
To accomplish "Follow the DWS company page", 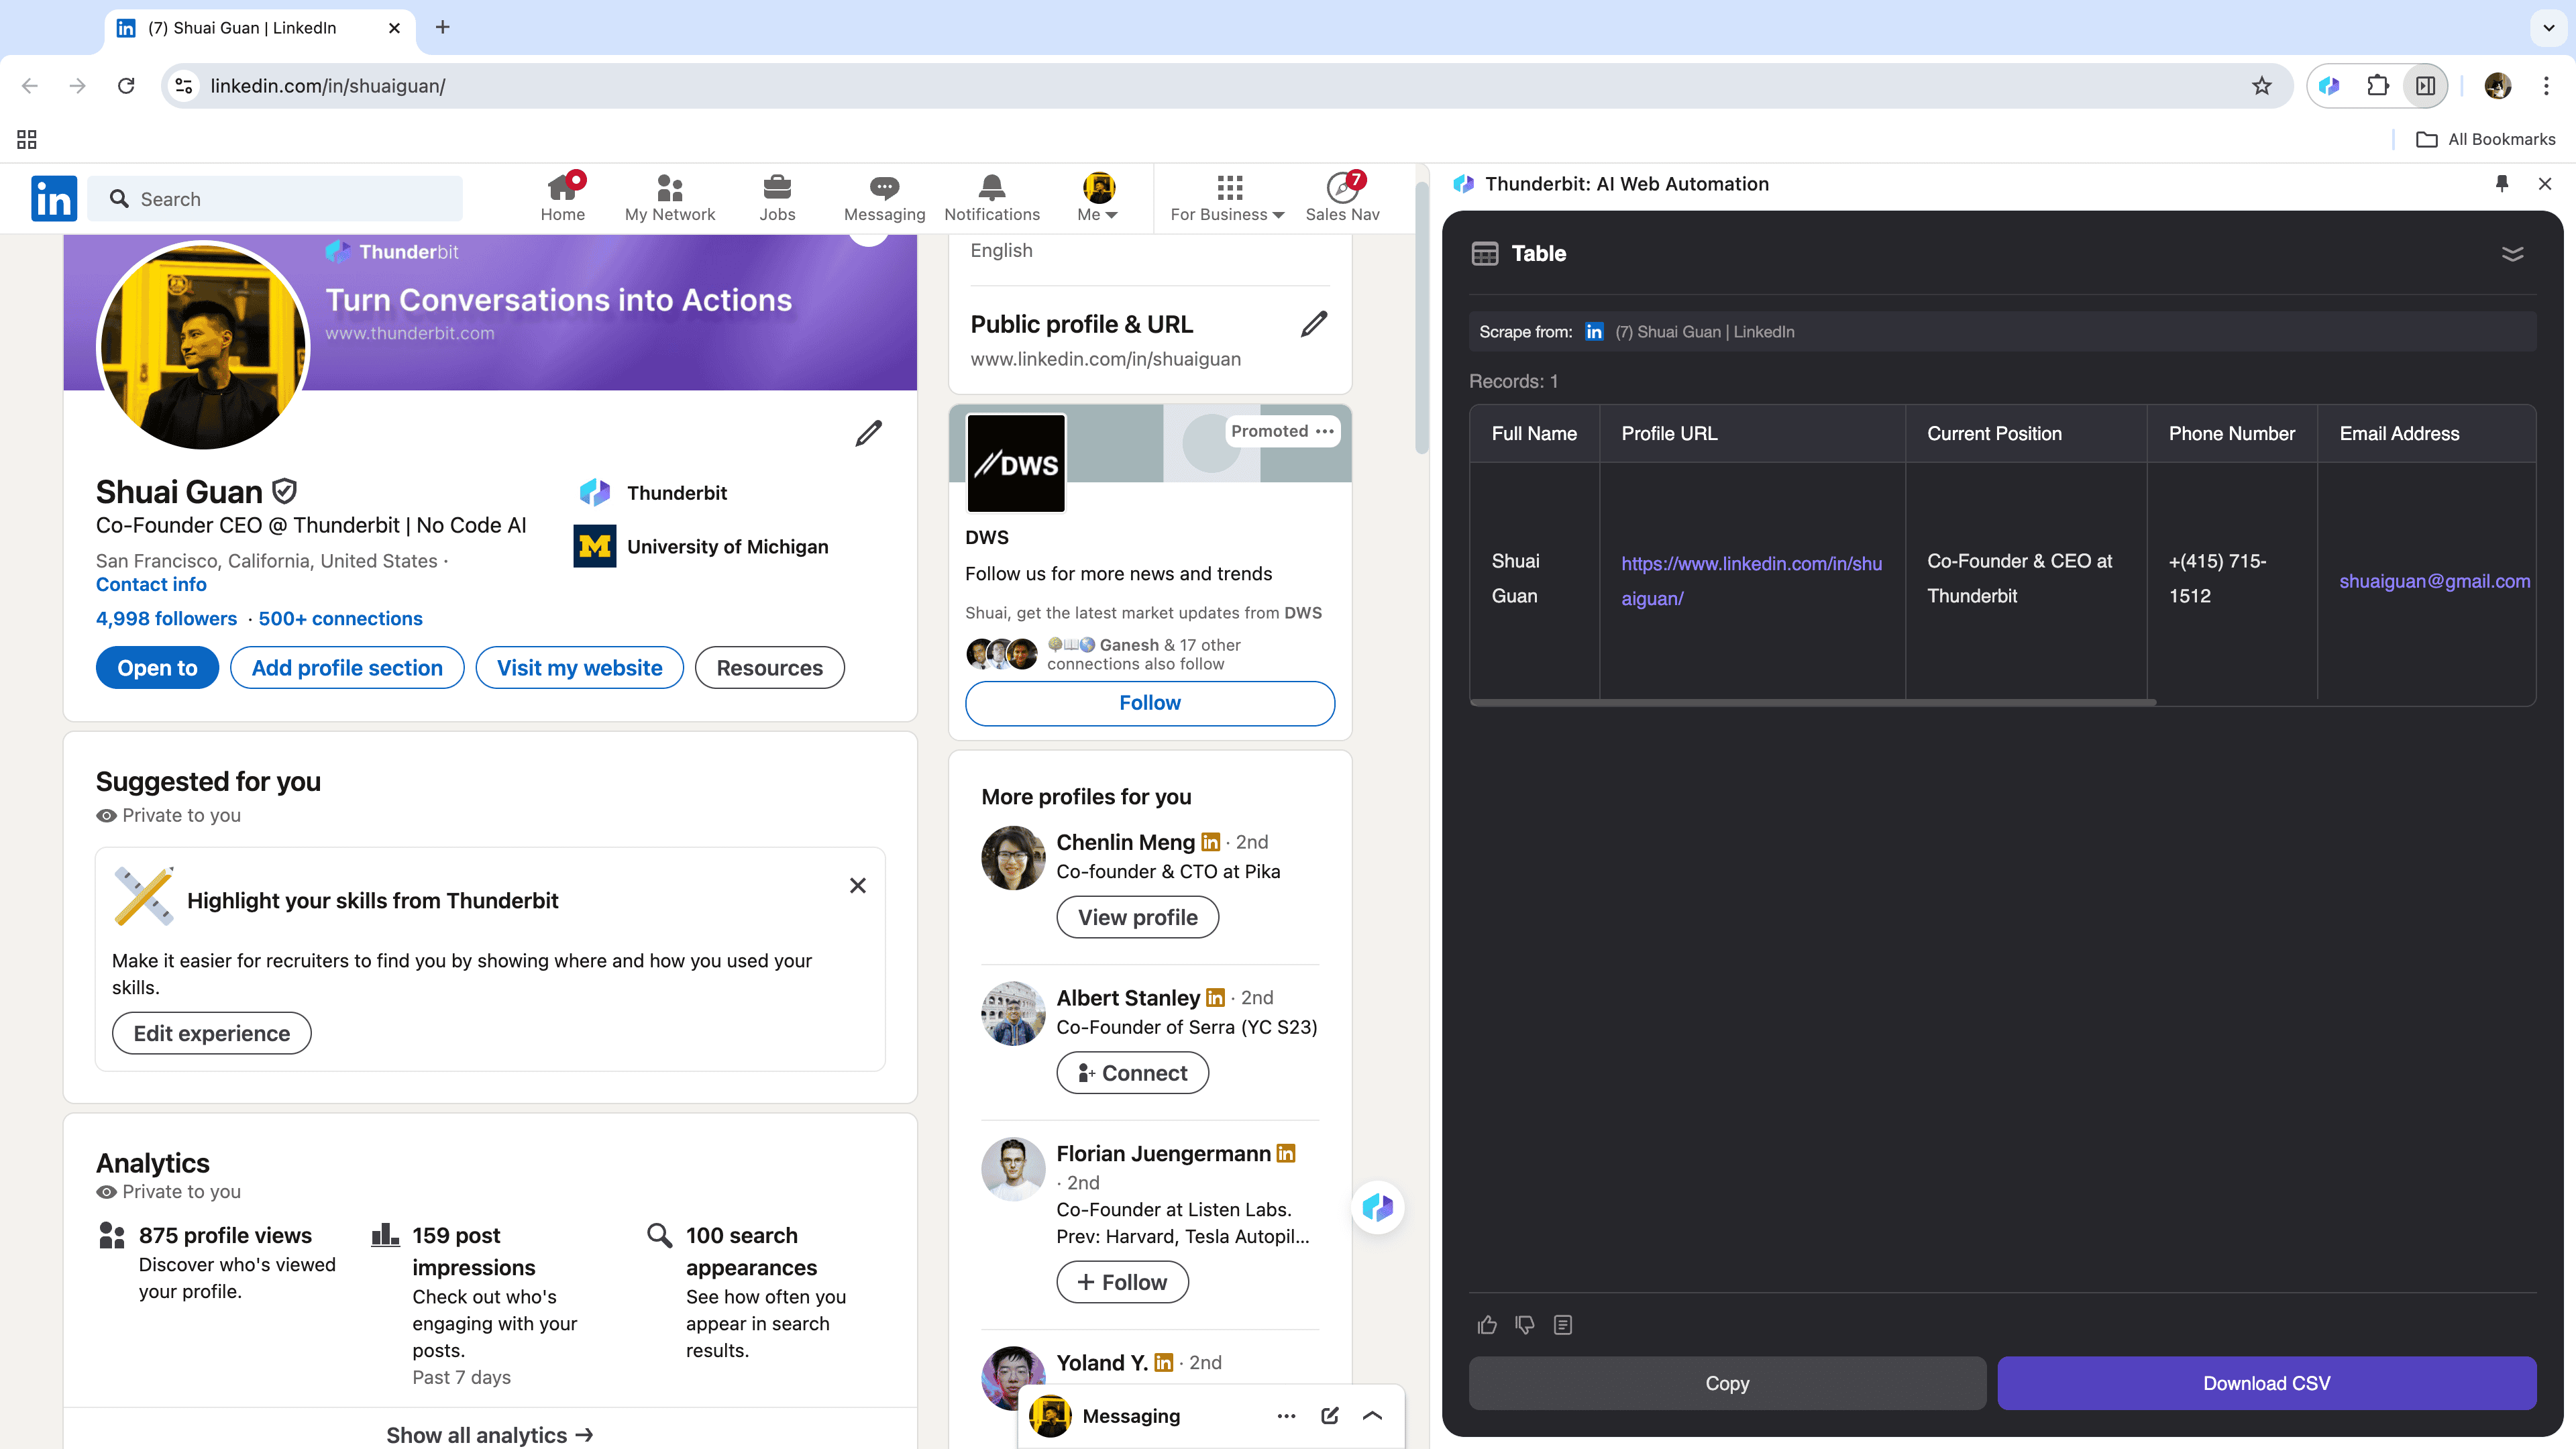I will (x=1150, y=703).
